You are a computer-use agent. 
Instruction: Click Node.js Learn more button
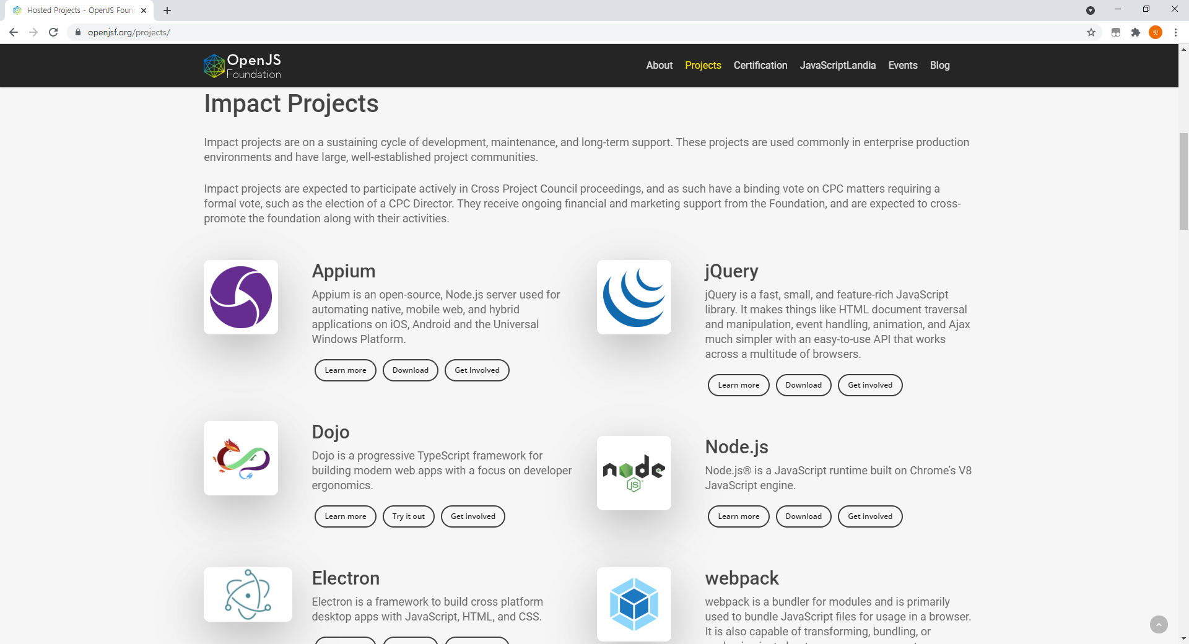(x=739, y=516)
